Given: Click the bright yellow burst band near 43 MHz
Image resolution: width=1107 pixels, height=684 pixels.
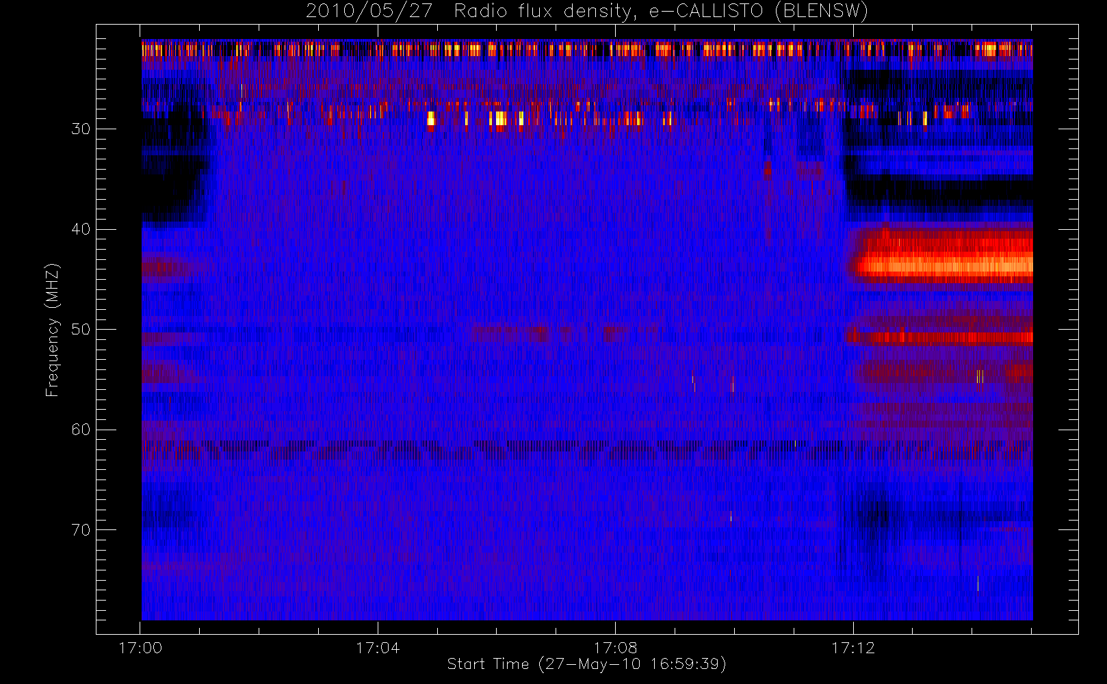Looking at the screenshot, I should (x=944, y=265).
